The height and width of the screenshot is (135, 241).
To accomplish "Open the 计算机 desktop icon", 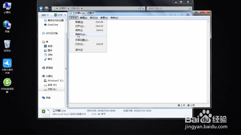I will click(x=7, y=8).
